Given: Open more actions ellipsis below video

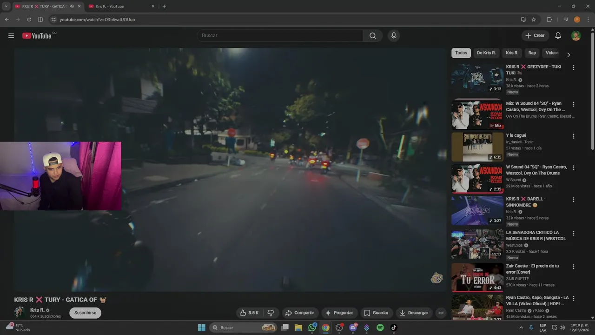Looking at the screenshot, I should pos(441,313).
